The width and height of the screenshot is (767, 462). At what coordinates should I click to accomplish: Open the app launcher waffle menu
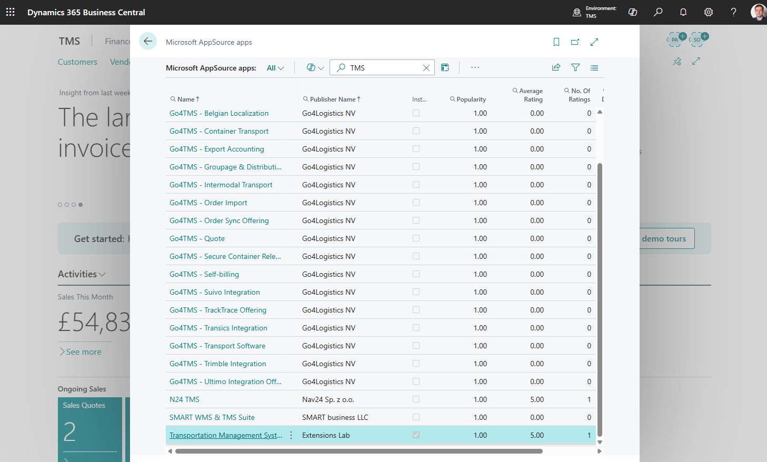point(10,12)
